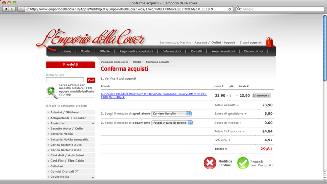The height and width of the screenshot is (184, 327).
Task: Click Totale IVA esclusa value 24,84
Action: click(267, 131)
